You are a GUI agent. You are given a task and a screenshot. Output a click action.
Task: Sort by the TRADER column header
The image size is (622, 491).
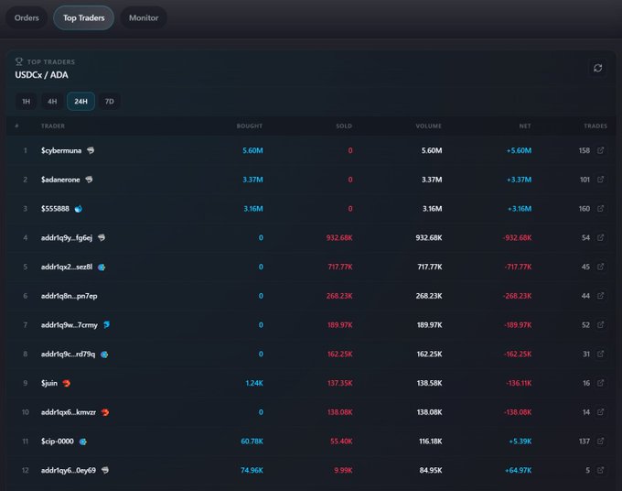tap(53, 125)
